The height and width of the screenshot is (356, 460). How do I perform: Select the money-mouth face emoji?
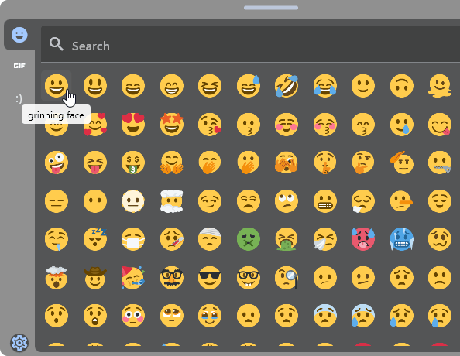(133, 163)
